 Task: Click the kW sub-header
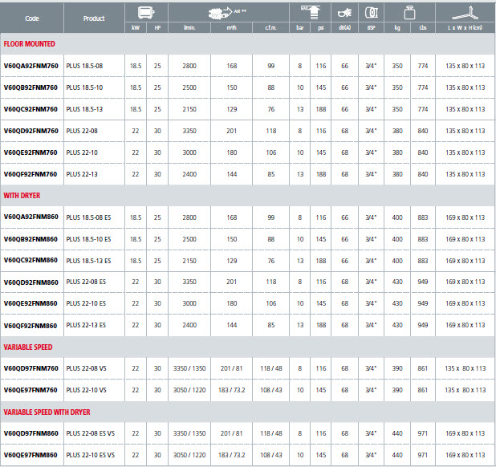(x=136, y=28)
